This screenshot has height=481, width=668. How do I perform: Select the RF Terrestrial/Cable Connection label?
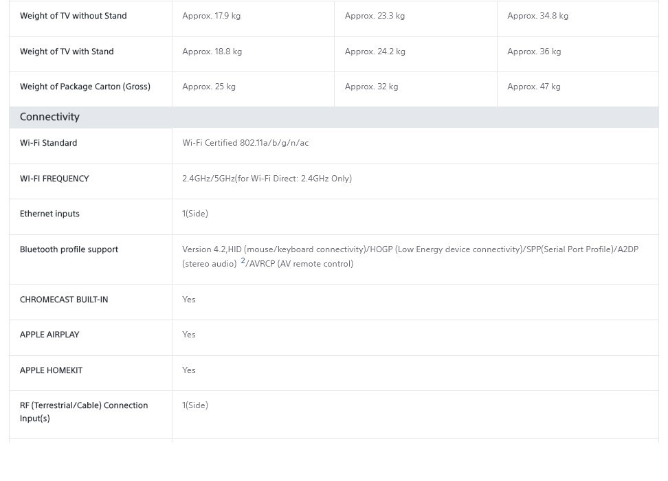(x=84, y=412)
